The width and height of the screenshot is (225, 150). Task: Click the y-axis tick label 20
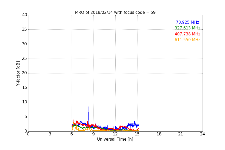24,73
